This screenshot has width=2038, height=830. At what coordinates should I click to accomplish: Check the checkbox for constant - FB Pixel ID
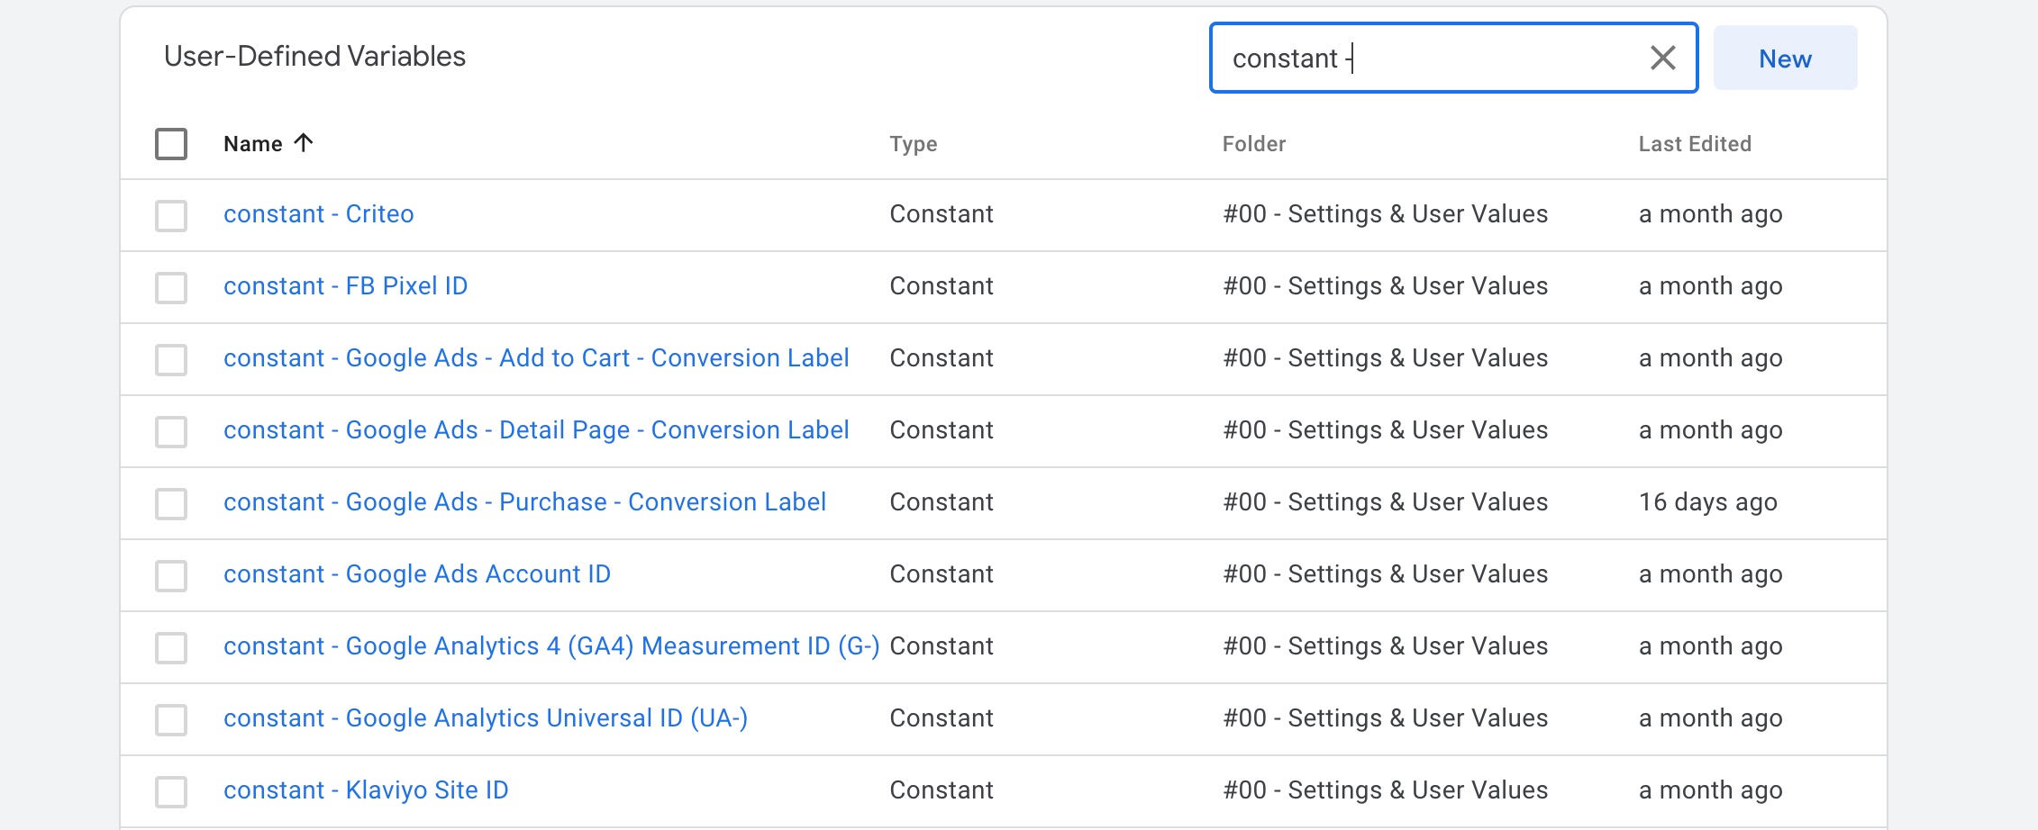point(171,286)
